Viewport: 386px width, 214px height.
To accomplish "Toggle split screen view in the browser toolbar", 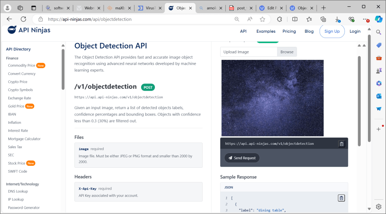I will click(x=295, y=19).
